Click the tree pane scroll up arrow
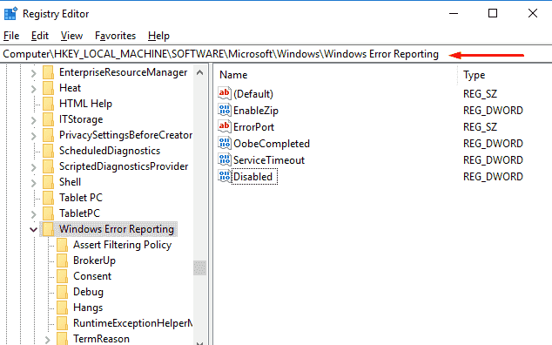 pos(199,72)
